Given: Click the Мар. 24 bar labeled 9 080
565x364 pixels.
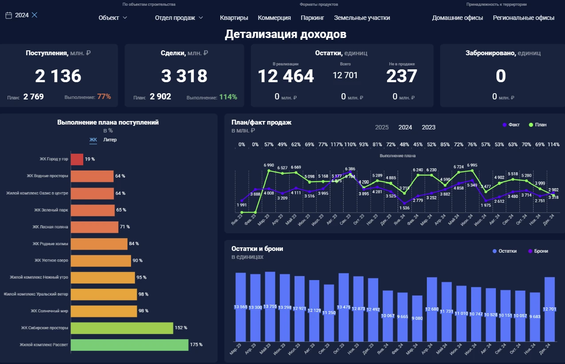Looking at the screenshot, I should tap(418, 318).
